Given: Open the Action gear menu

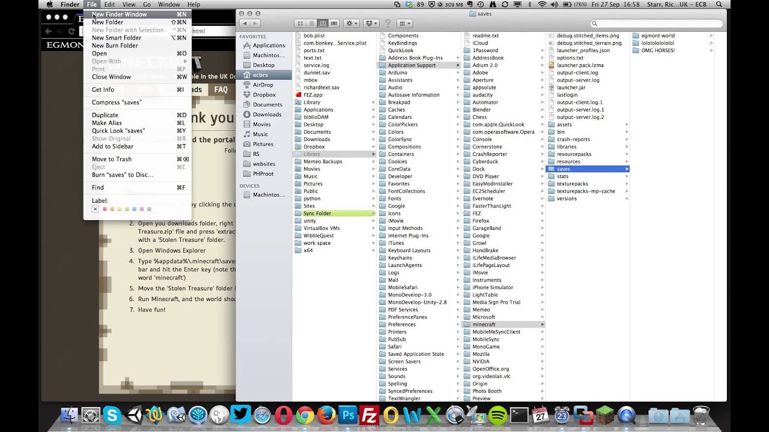Looking at the screenshot, I should point(351,23).
